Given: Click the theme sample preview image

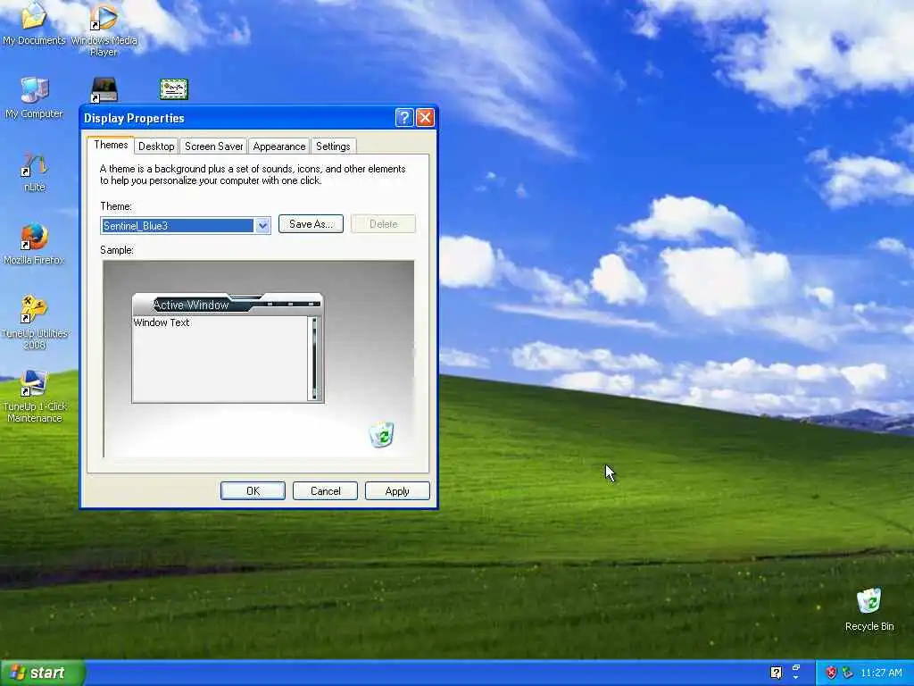Looking at the screenshot, I should tap(259, 359).
